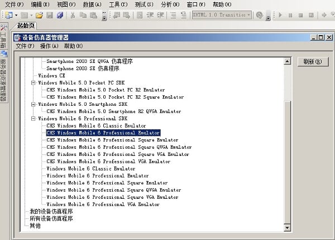Select non-CHS Windows Mobile 6 Classic Emulator
The height and width of the screenshot is (240, 335).
91,169
